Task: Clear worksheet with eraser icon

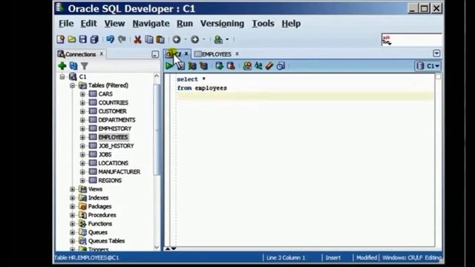Action: point(269,66)
